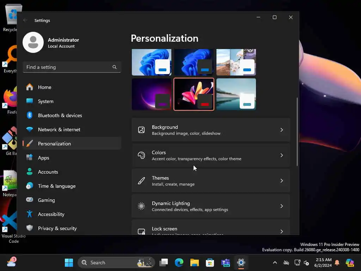Click the Accounts person icon
The width and height of the screenshot is (361, 271).
pos(30,172)
